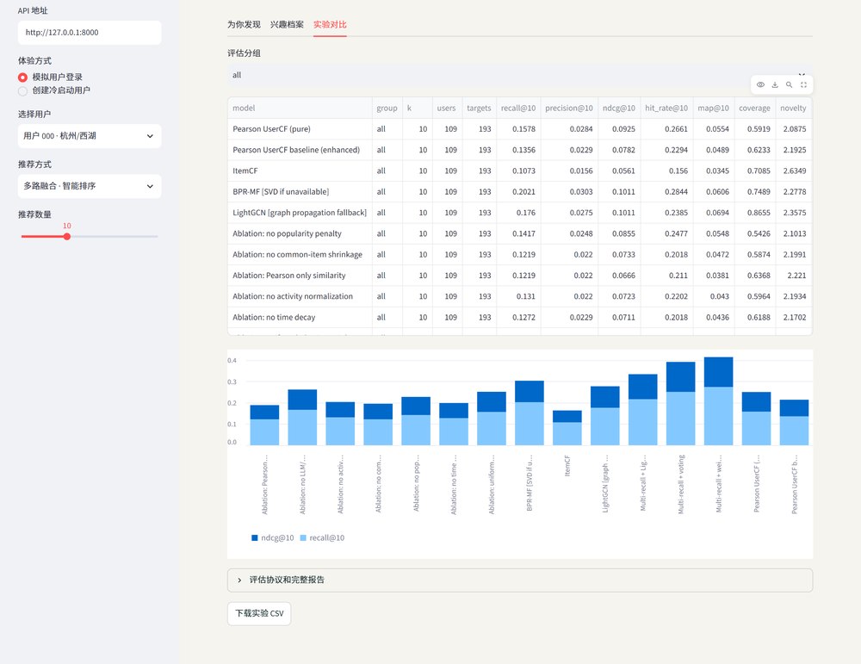Click the API 地址 input field
This screenshot has height=664, width=861.
click(x=90, y=33)
